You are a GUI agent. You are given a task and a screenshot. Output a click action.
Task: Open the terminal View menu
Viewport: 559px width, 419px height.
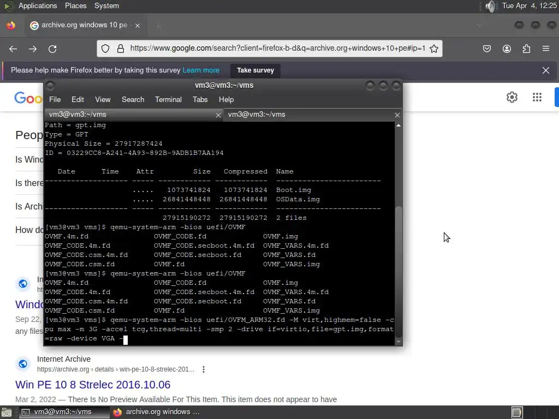(x=103, y=100)
